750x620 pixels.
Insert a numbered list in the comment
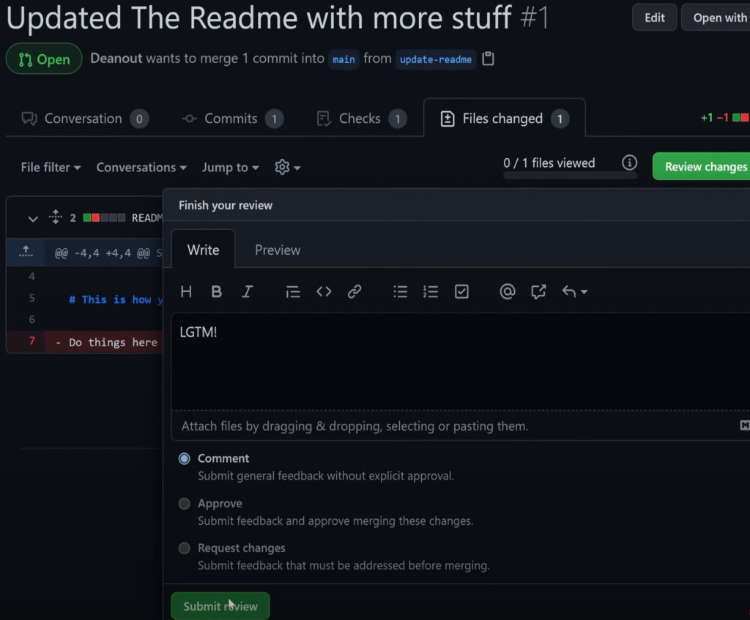431,291
